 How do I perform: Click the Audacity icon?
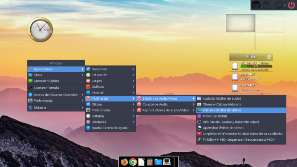click(x=199, y=98)
